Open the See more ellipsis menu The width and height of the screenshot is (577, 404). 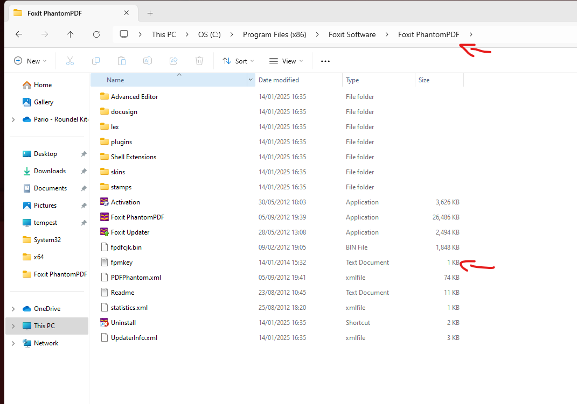pyautogui.click(x=325, y=61)
